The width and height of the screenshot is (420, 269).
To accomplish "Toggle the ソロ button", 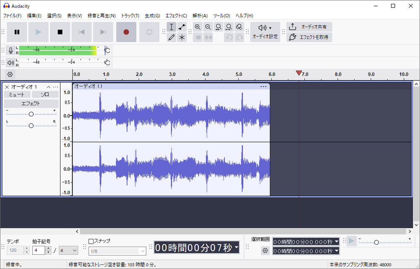I will (x=45, y=95).
